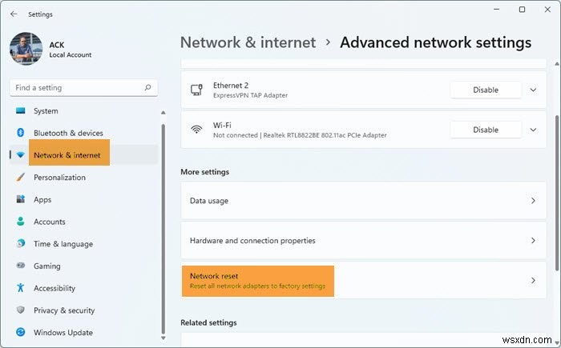Image resolution: width=561 pixels, height=348 pixels.
Task: Click the Privacy & security shield icon
Action: (x=20, y=310)
